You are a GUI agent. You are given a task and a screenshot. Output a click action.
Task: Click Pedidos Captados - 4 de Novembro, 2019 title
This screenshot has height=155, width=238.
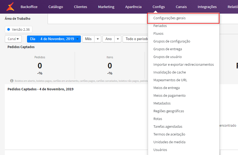tap(40, 89)
